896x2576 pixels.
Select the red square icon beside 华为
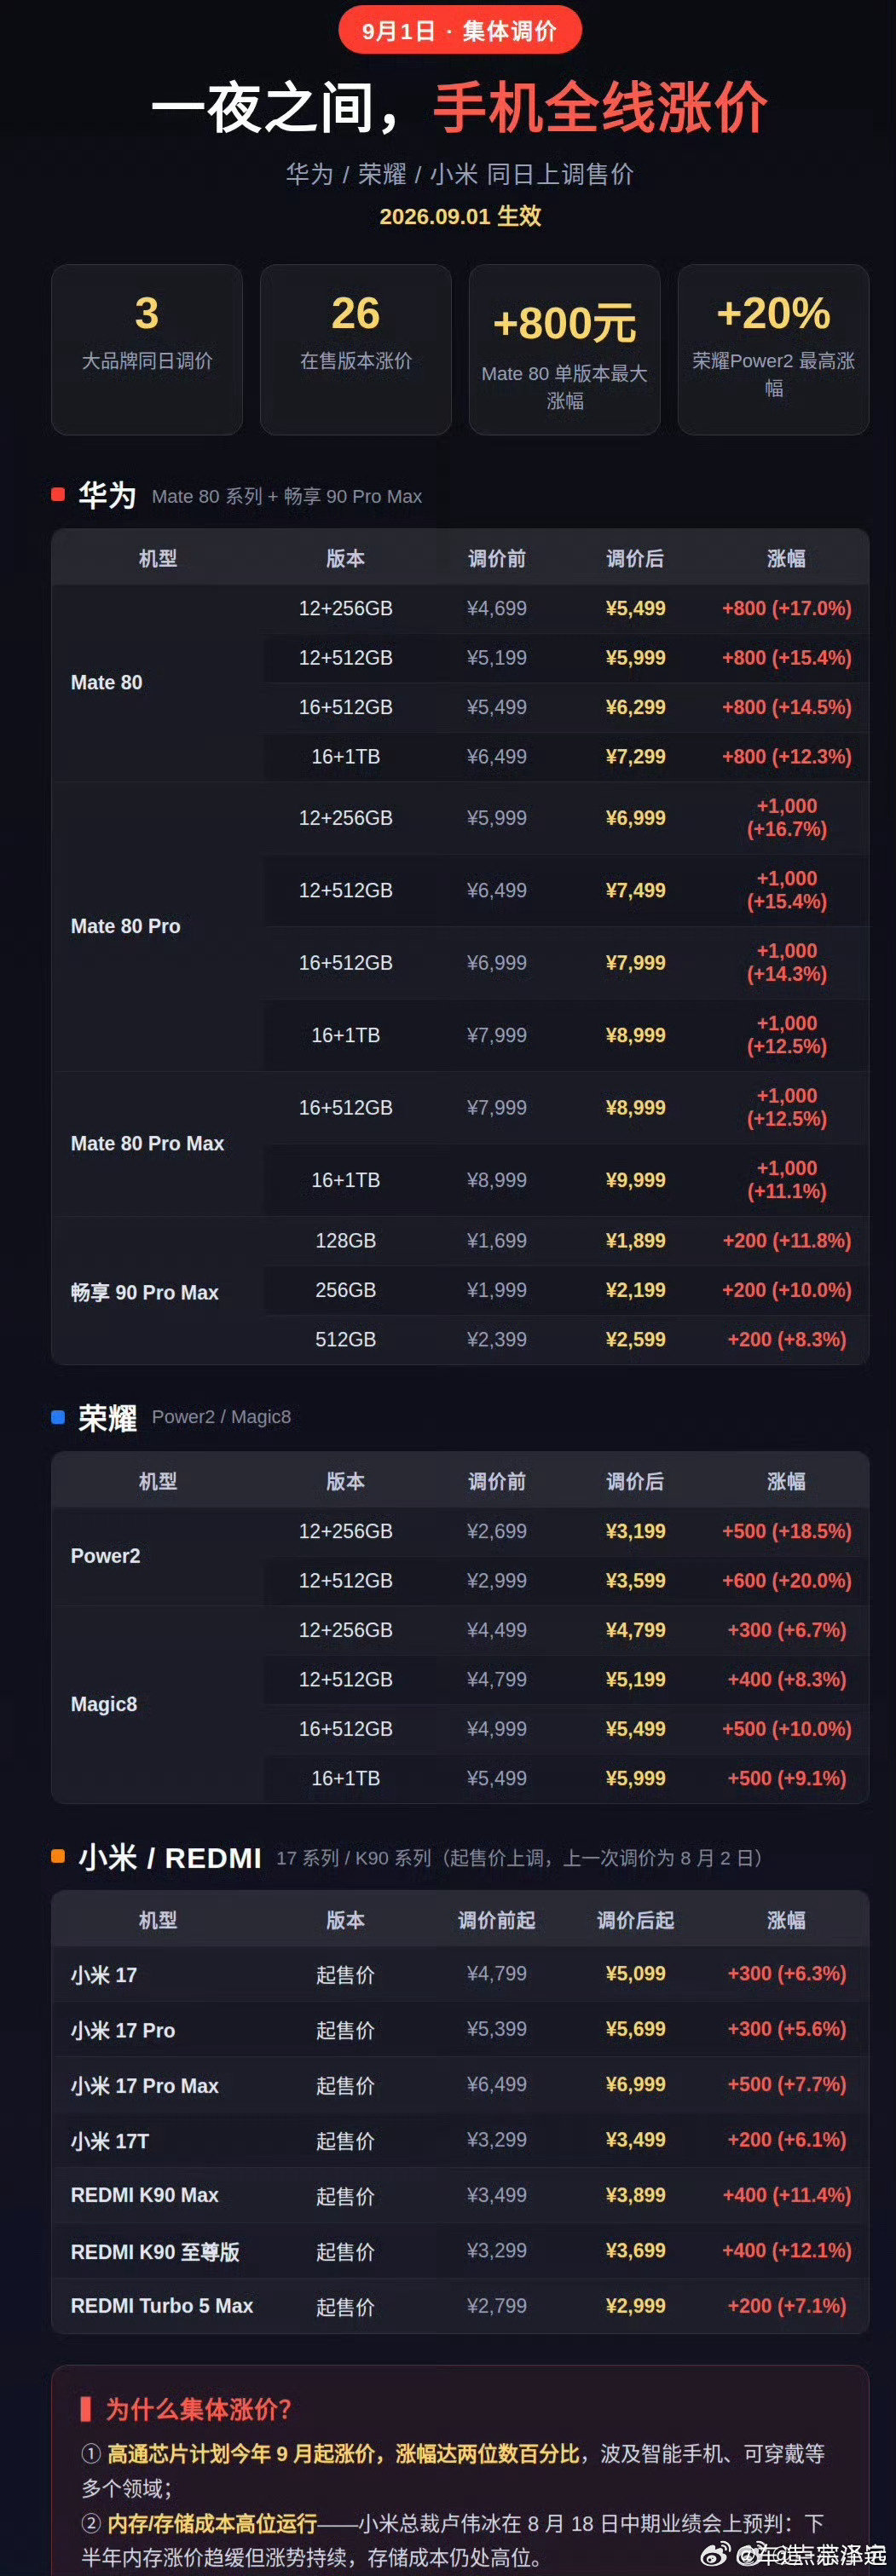58,494
